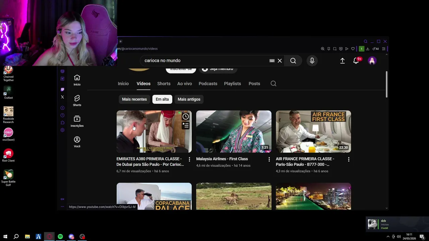Click the GX corner icon in sidebar
The width and height of the screenshot is (429, 241).
(62, 199)
